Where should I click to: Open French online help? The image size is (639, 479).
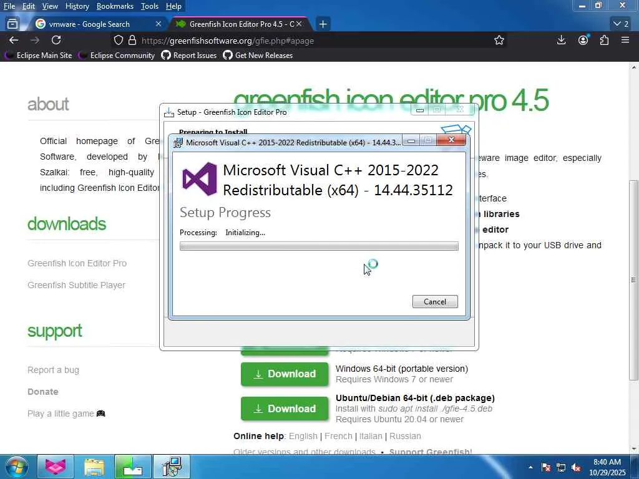coord(338,436)
